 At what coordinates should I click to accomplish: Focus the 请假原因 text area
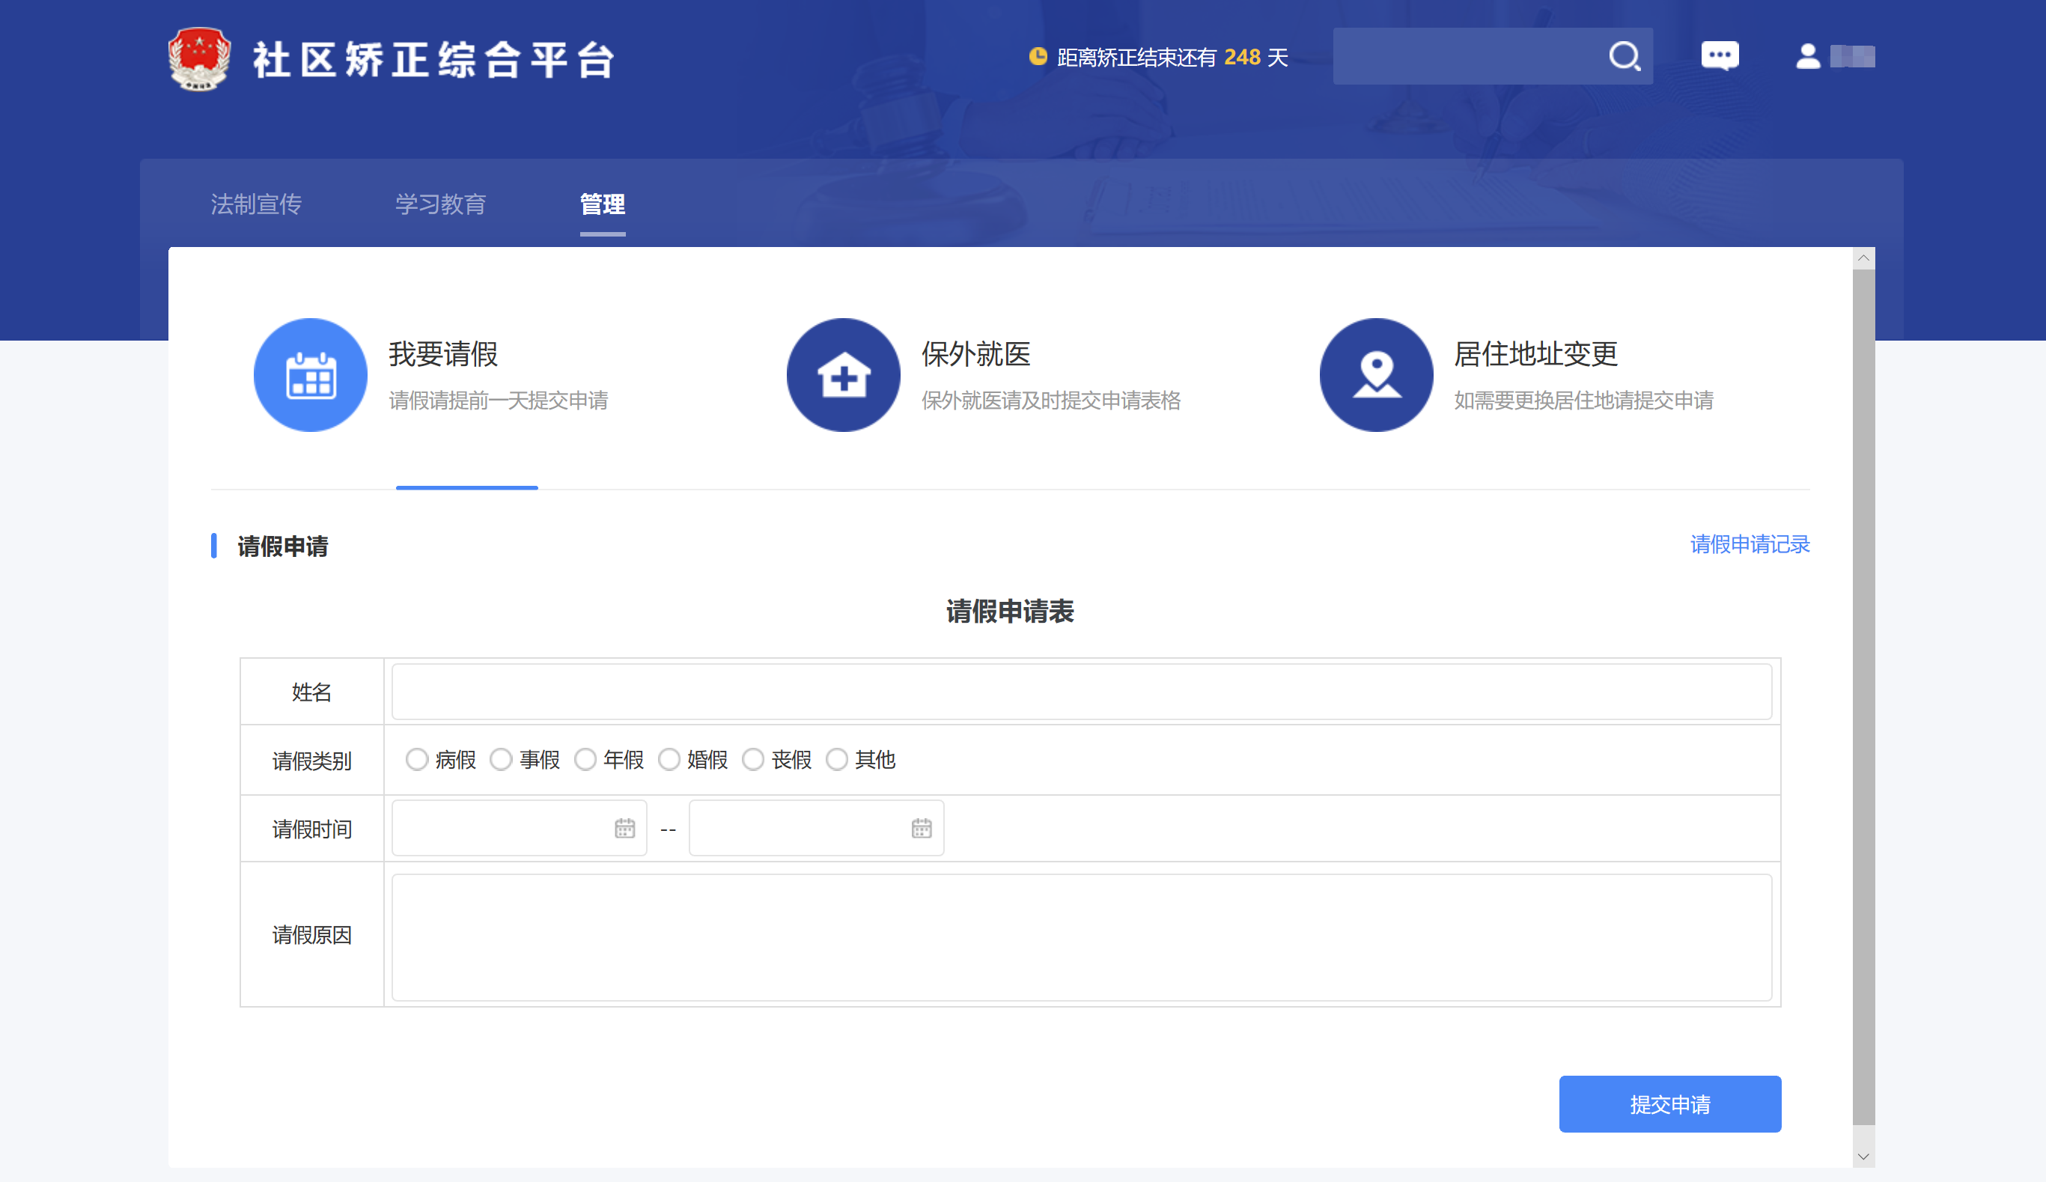pos(1081,938)
